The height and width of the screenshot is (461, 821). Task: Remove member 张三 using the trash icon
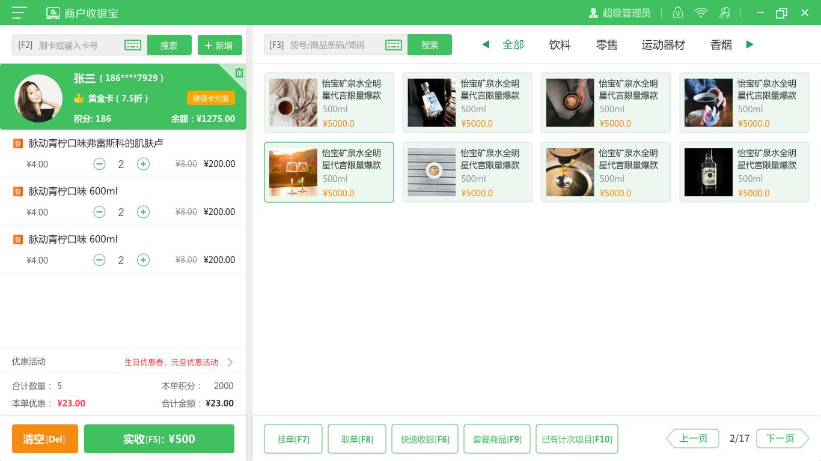(239, 73)
